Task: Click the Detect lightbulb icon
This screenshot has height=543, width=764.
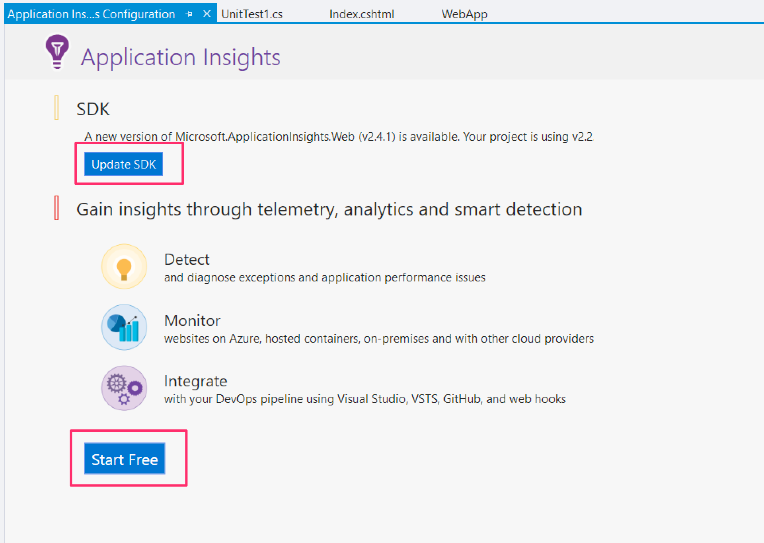Action: click(124, 266)
